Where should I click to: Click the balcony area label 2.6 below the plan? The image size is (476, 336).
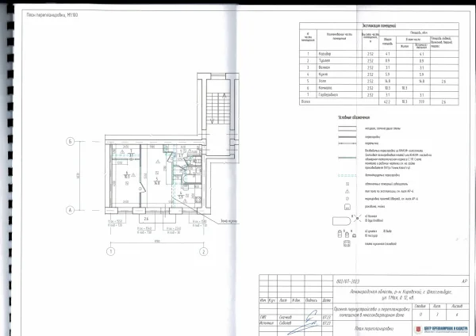click(146, 219)
